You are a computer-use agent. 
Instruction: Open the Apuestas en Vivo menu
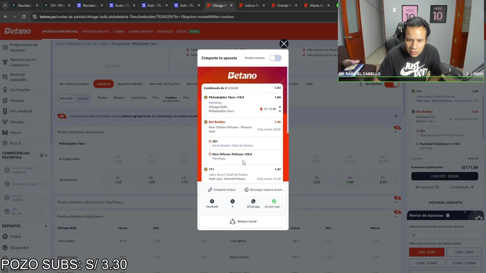(x=96, y=31)
